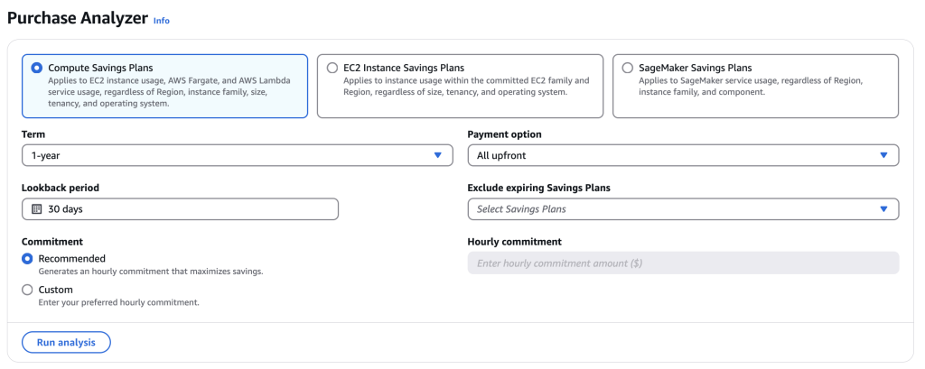Image resolution: width=925 pixels, height=369 pixels.
Task: Open the Info link beside Purchase Analyzer
Action: [161, 21]
